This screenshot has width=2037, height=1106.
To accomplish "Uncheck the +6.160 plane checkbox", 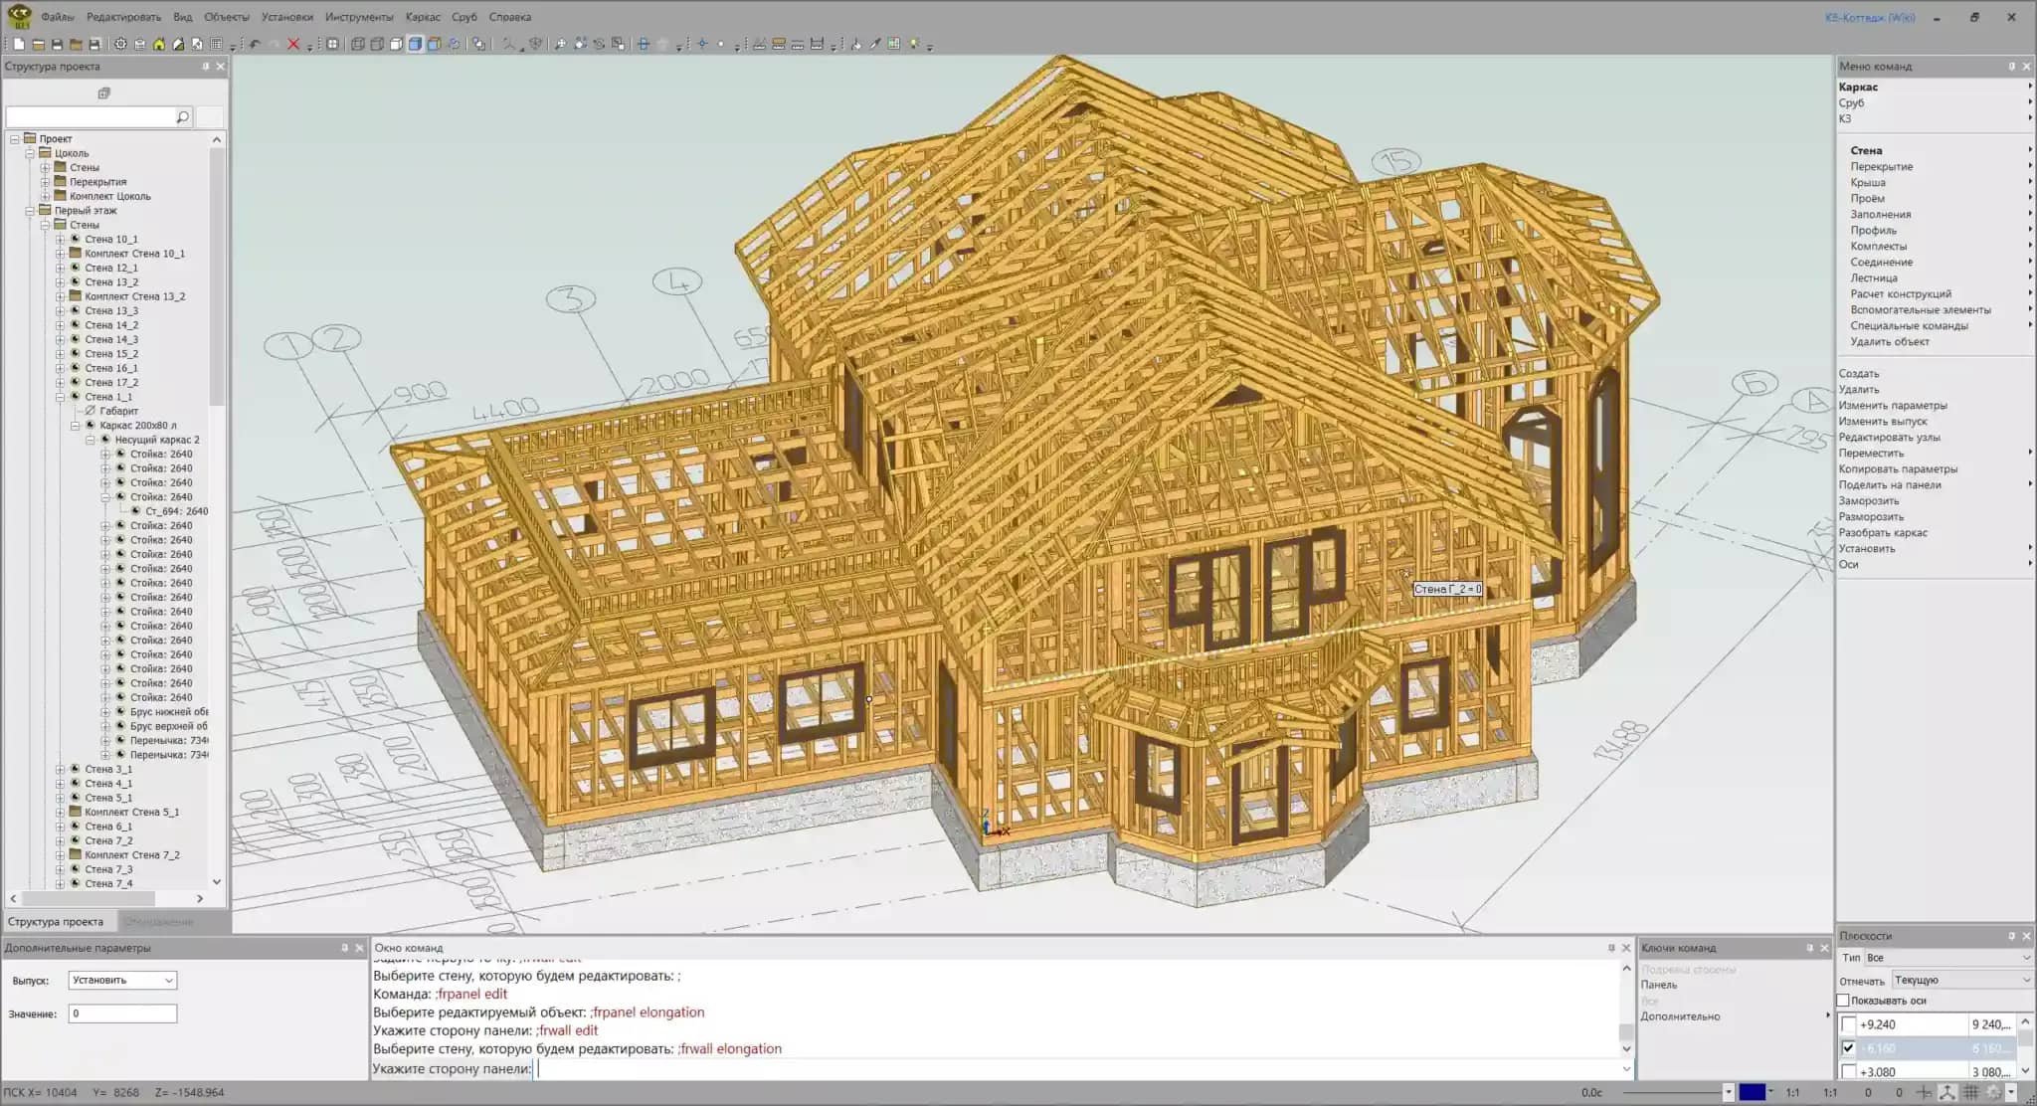I will [x=1848, y=1048].
